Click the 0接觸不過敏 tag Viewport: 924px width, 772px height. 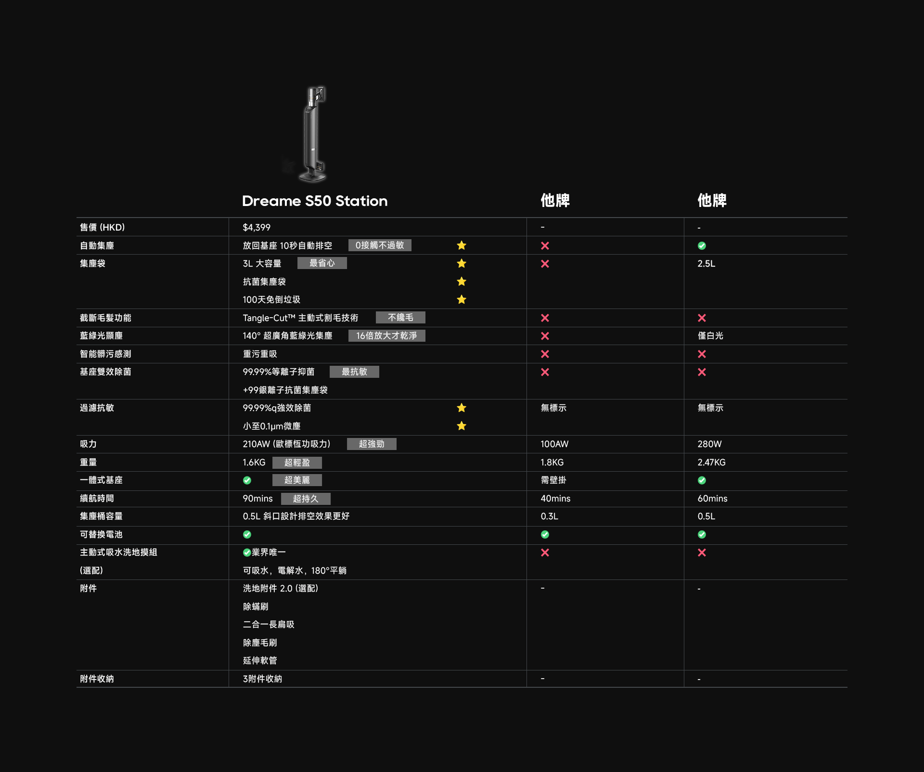click(380, 245)
